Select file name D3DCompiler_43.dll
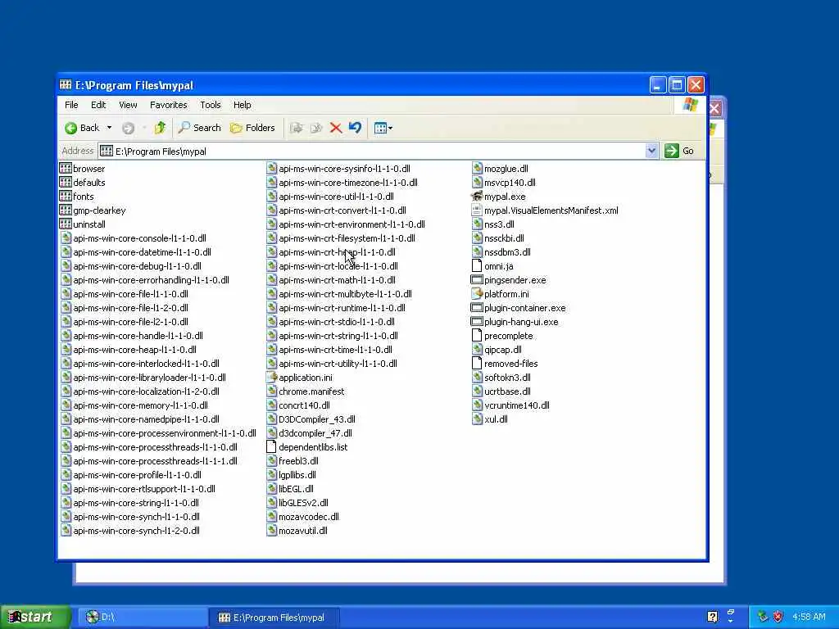 (x=317, y=419)
